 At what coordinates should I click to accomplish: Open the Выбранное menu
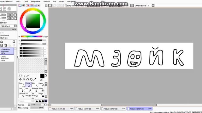(36, 1)
